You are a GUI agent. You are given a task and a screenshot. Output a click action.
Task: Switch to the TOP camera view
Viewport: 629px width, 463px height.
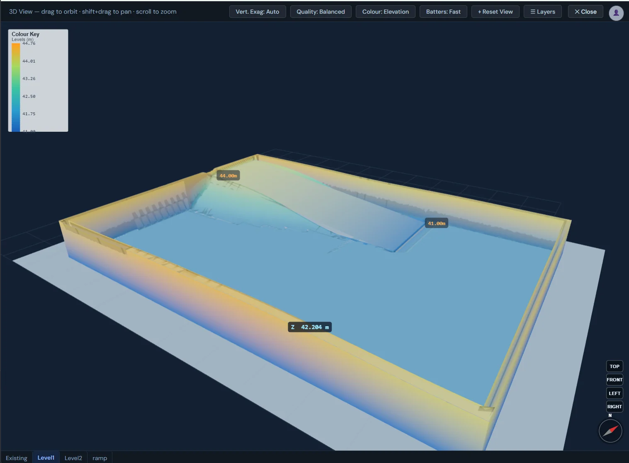click(614, 366)
